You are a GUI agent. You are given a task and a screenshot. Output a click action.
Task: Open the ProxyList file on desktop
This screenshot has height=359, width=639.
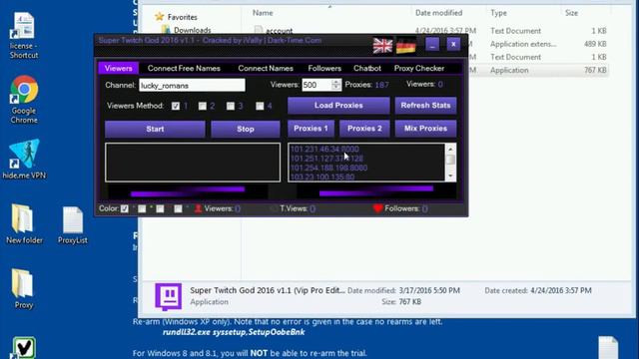[73, 225]
